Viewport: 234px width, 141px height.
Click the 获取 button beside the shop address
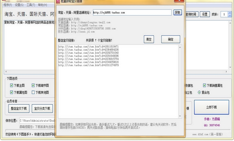pyautogui.click(x=177, y=12)
